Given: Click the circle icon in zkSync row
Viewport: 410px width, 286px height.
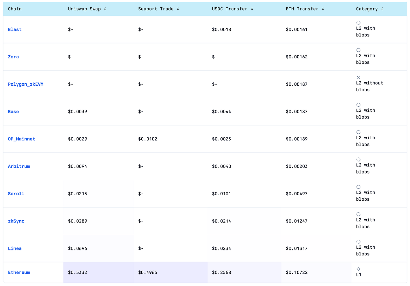Looking at the screenshot, I should (x=358, y=214).
